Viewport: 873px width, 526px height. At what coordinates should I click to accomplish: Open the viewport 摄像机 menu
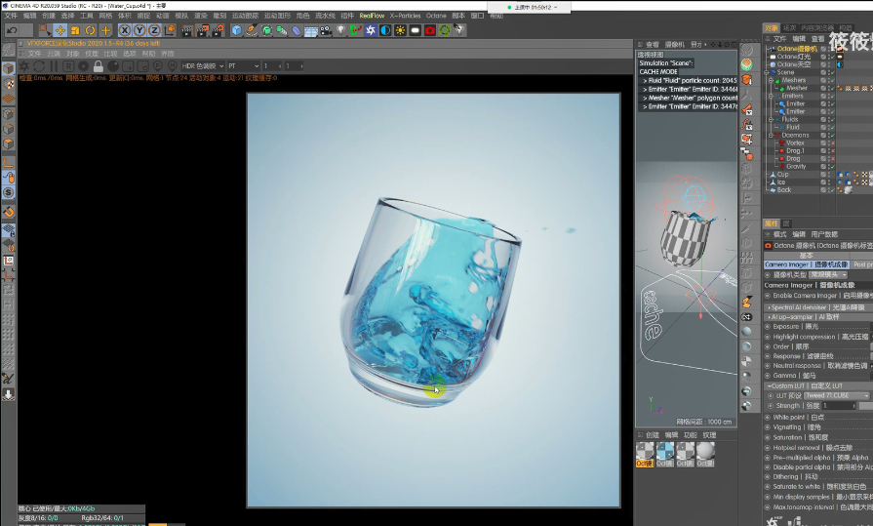click(x=674, y=45)
